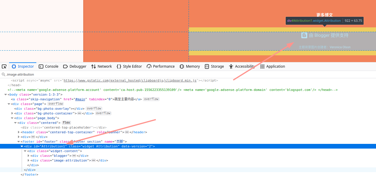Expand the image-attribution div node
Viewport: 376px width, 178px height.
[28, 160]
